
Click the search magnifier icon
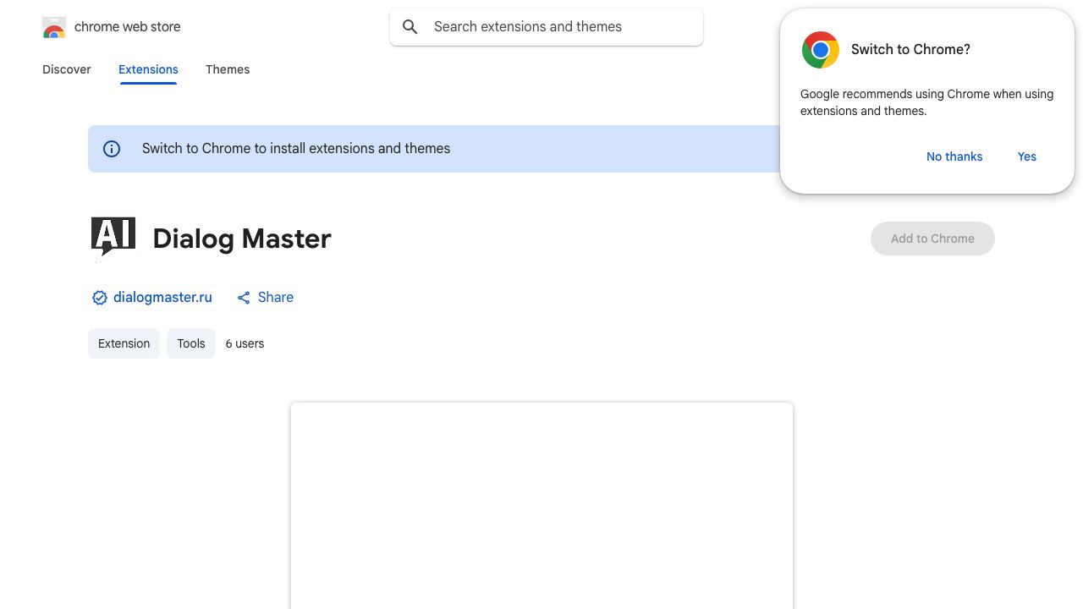click(x=410, y=27)
